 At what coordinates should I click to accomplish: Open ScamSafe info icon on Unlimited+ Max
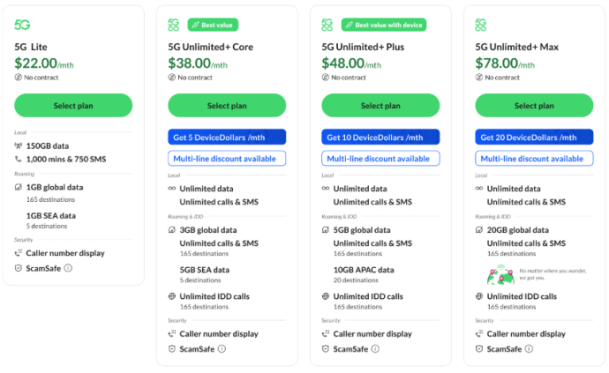coord(529,348)
